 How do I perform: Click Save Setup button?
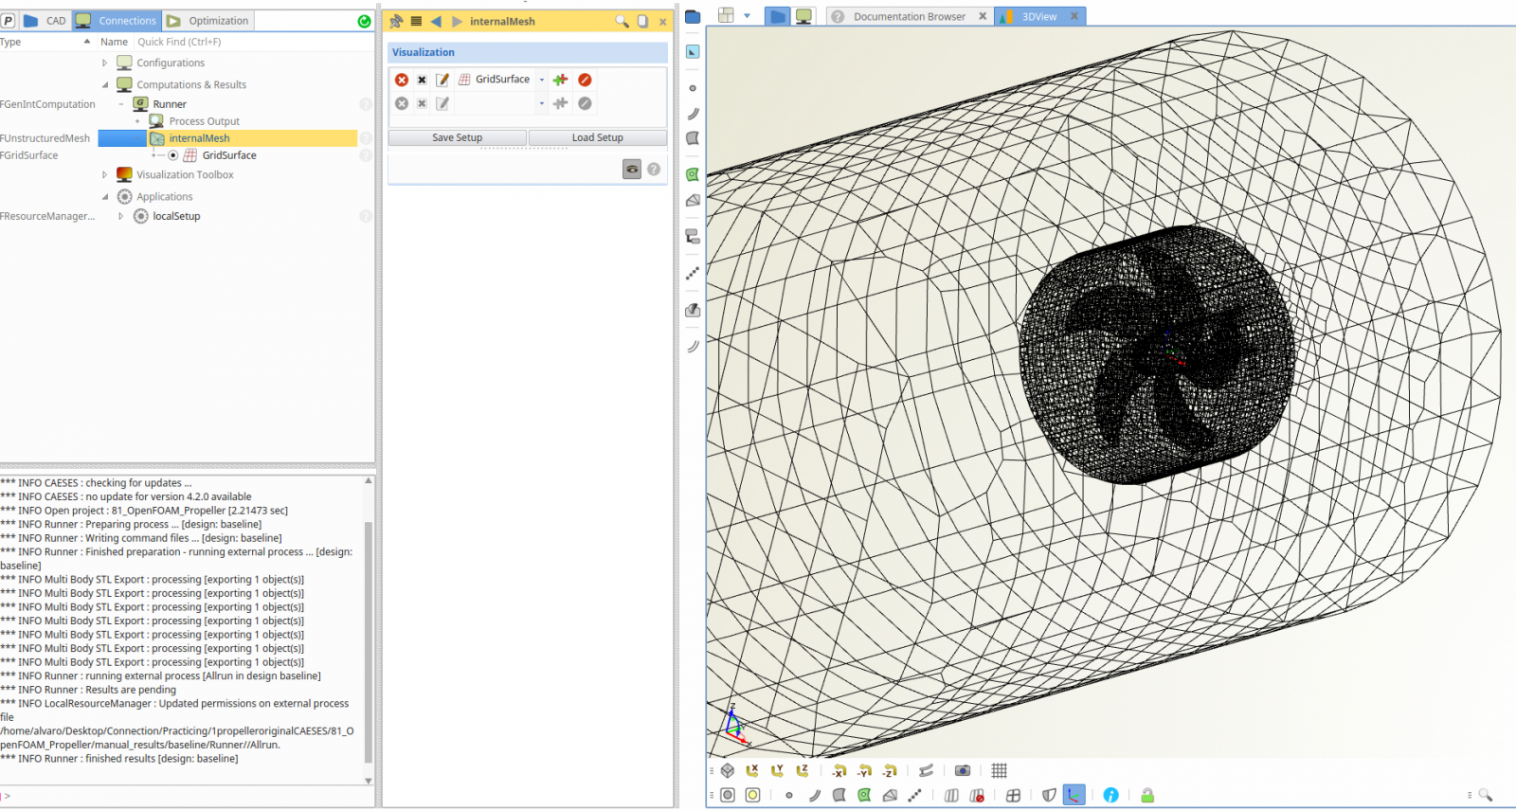click(457, 137)
